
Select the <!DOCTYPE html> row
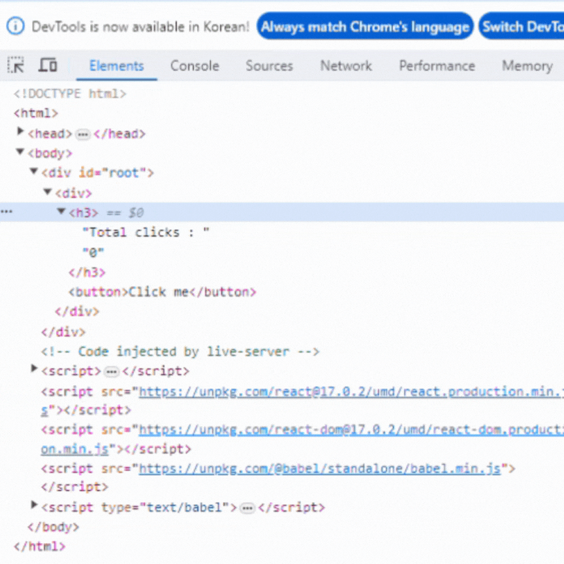tap(70, 94)
